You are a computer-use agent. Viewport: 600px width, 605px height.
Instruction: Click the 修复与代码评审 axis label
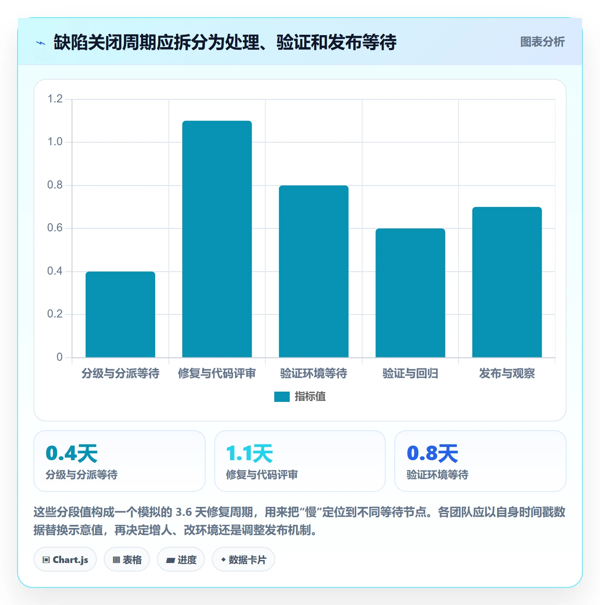[217, 374]
